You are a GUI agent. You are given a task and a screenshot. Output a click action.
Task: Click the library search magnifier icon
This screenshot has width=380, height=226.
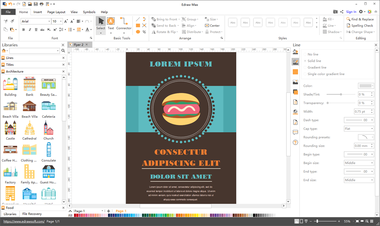[x=63, y=51]
